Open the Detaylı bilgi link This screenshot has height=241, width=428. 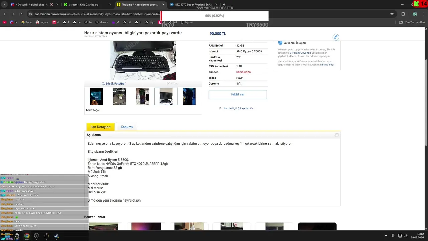tap(327, 65)
